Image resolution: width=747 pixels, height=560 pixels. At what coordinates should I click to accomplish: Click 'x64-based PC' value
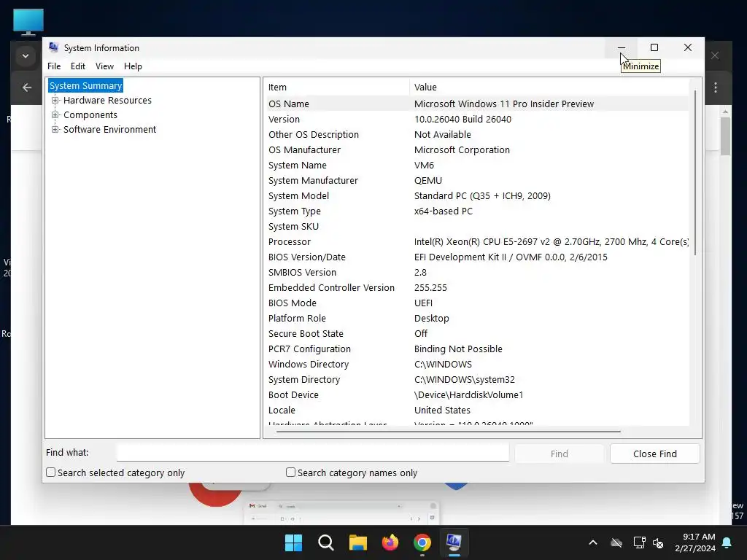[x=443, y=211]
